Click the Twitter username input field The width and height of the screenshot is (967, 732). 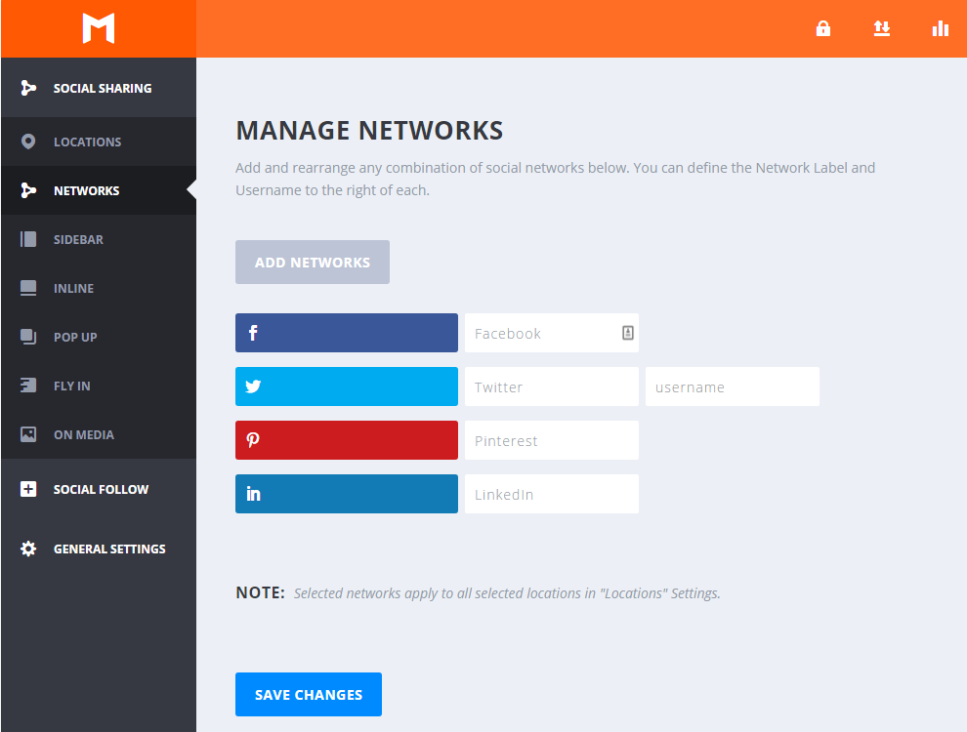click(x=732, y=386)
